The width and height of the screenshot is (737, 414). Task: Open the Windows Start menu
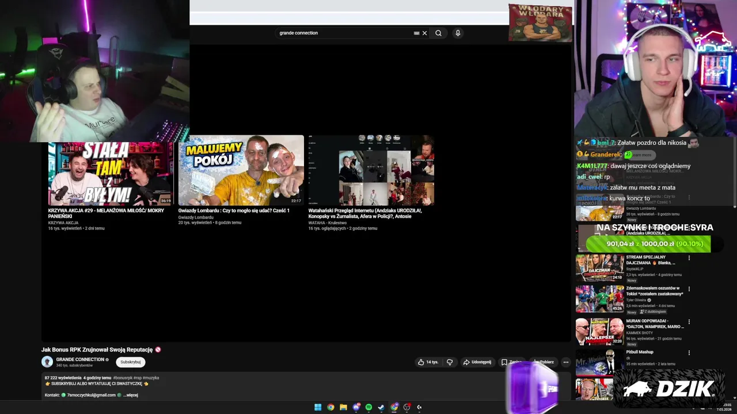click(318, 407)
